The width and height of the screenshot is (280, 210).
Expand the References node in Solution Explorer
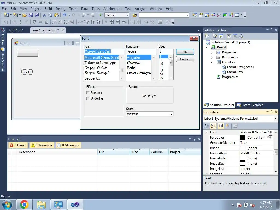(212, 57)
